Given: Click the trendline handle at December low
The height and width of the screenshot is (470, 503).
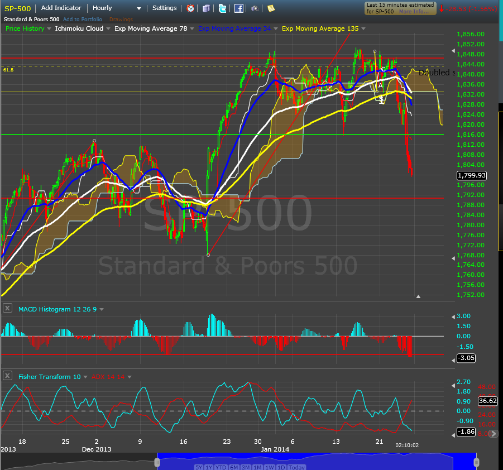Looking at the screenshot, I should point(208,255).
